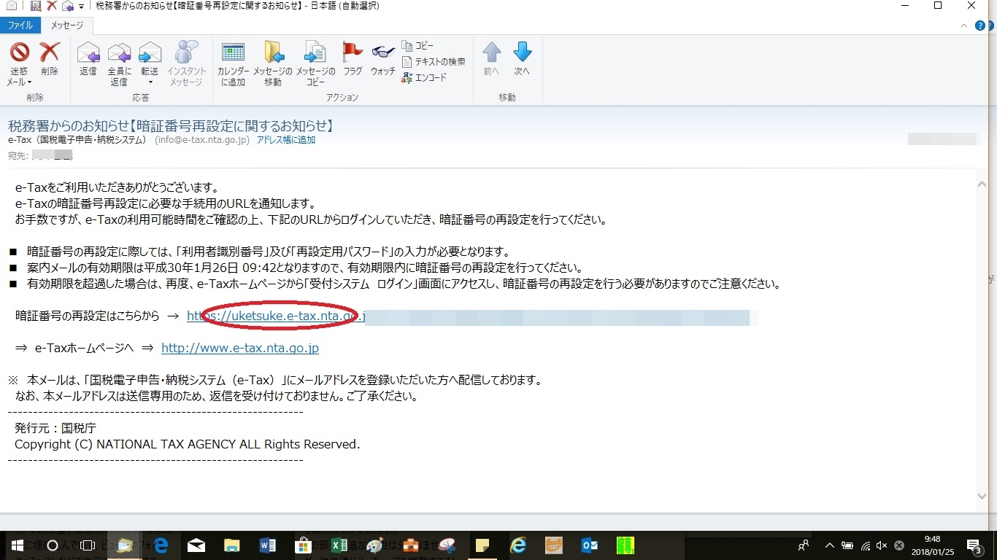Click the email subject 税務署からのお知らせ heading
The image size is (997, 560).
coord(171,125)
